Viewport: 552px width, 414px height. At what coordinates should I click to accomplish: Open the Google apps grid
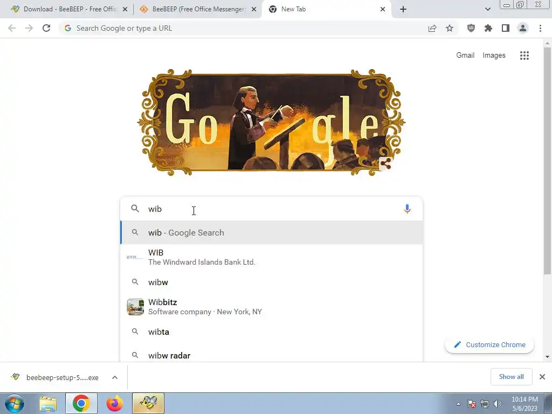coord(524,56)
